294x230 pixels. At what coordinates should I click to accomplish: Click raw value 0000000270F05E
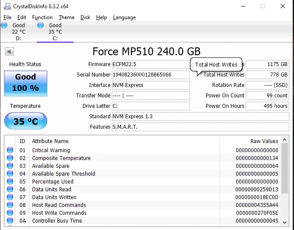click(257, 213)
